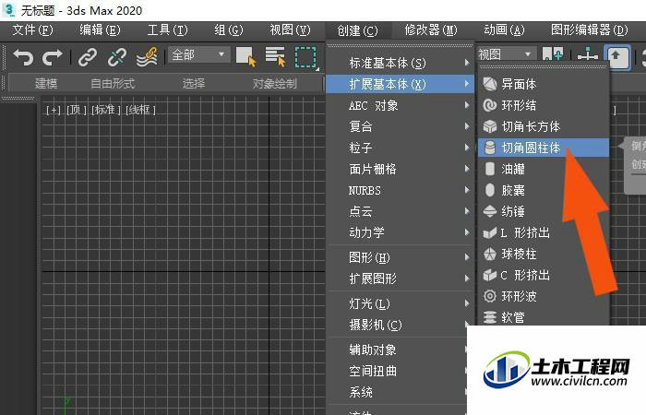The image size is (646, 415).
Task: Create a C 形挤出 extrusion
Action: 543,275
